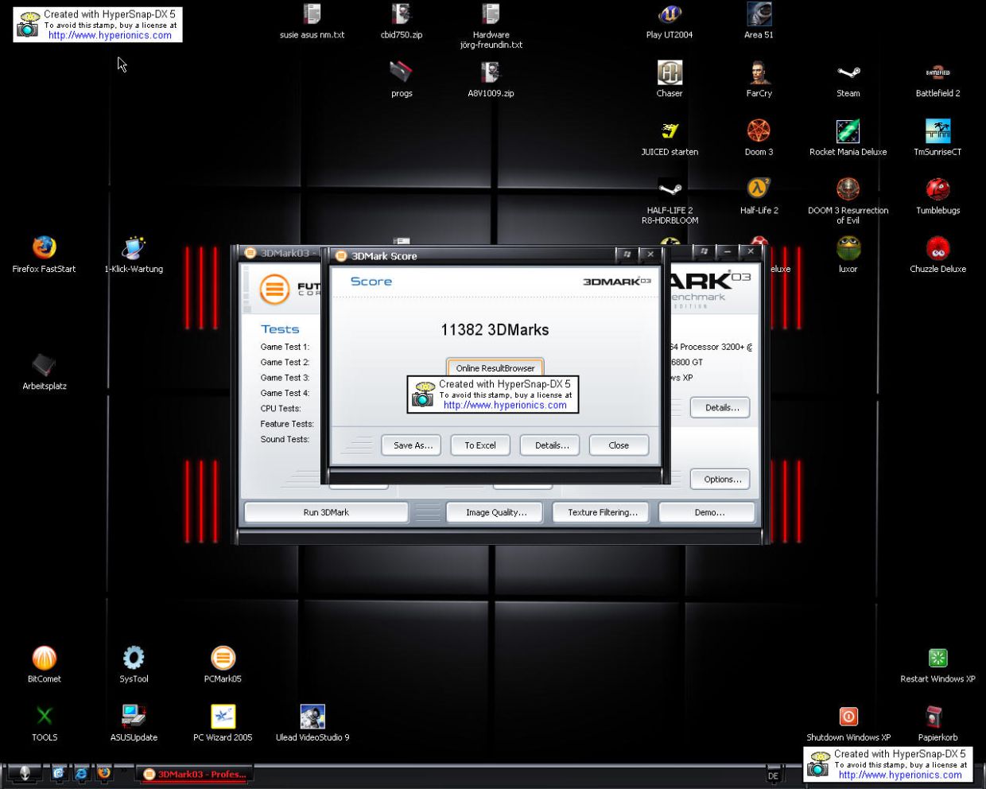The width and height of the screenshot is (986, 789).
Task: Launch Battlefield 2 shortcut
Action: [937, 72]
